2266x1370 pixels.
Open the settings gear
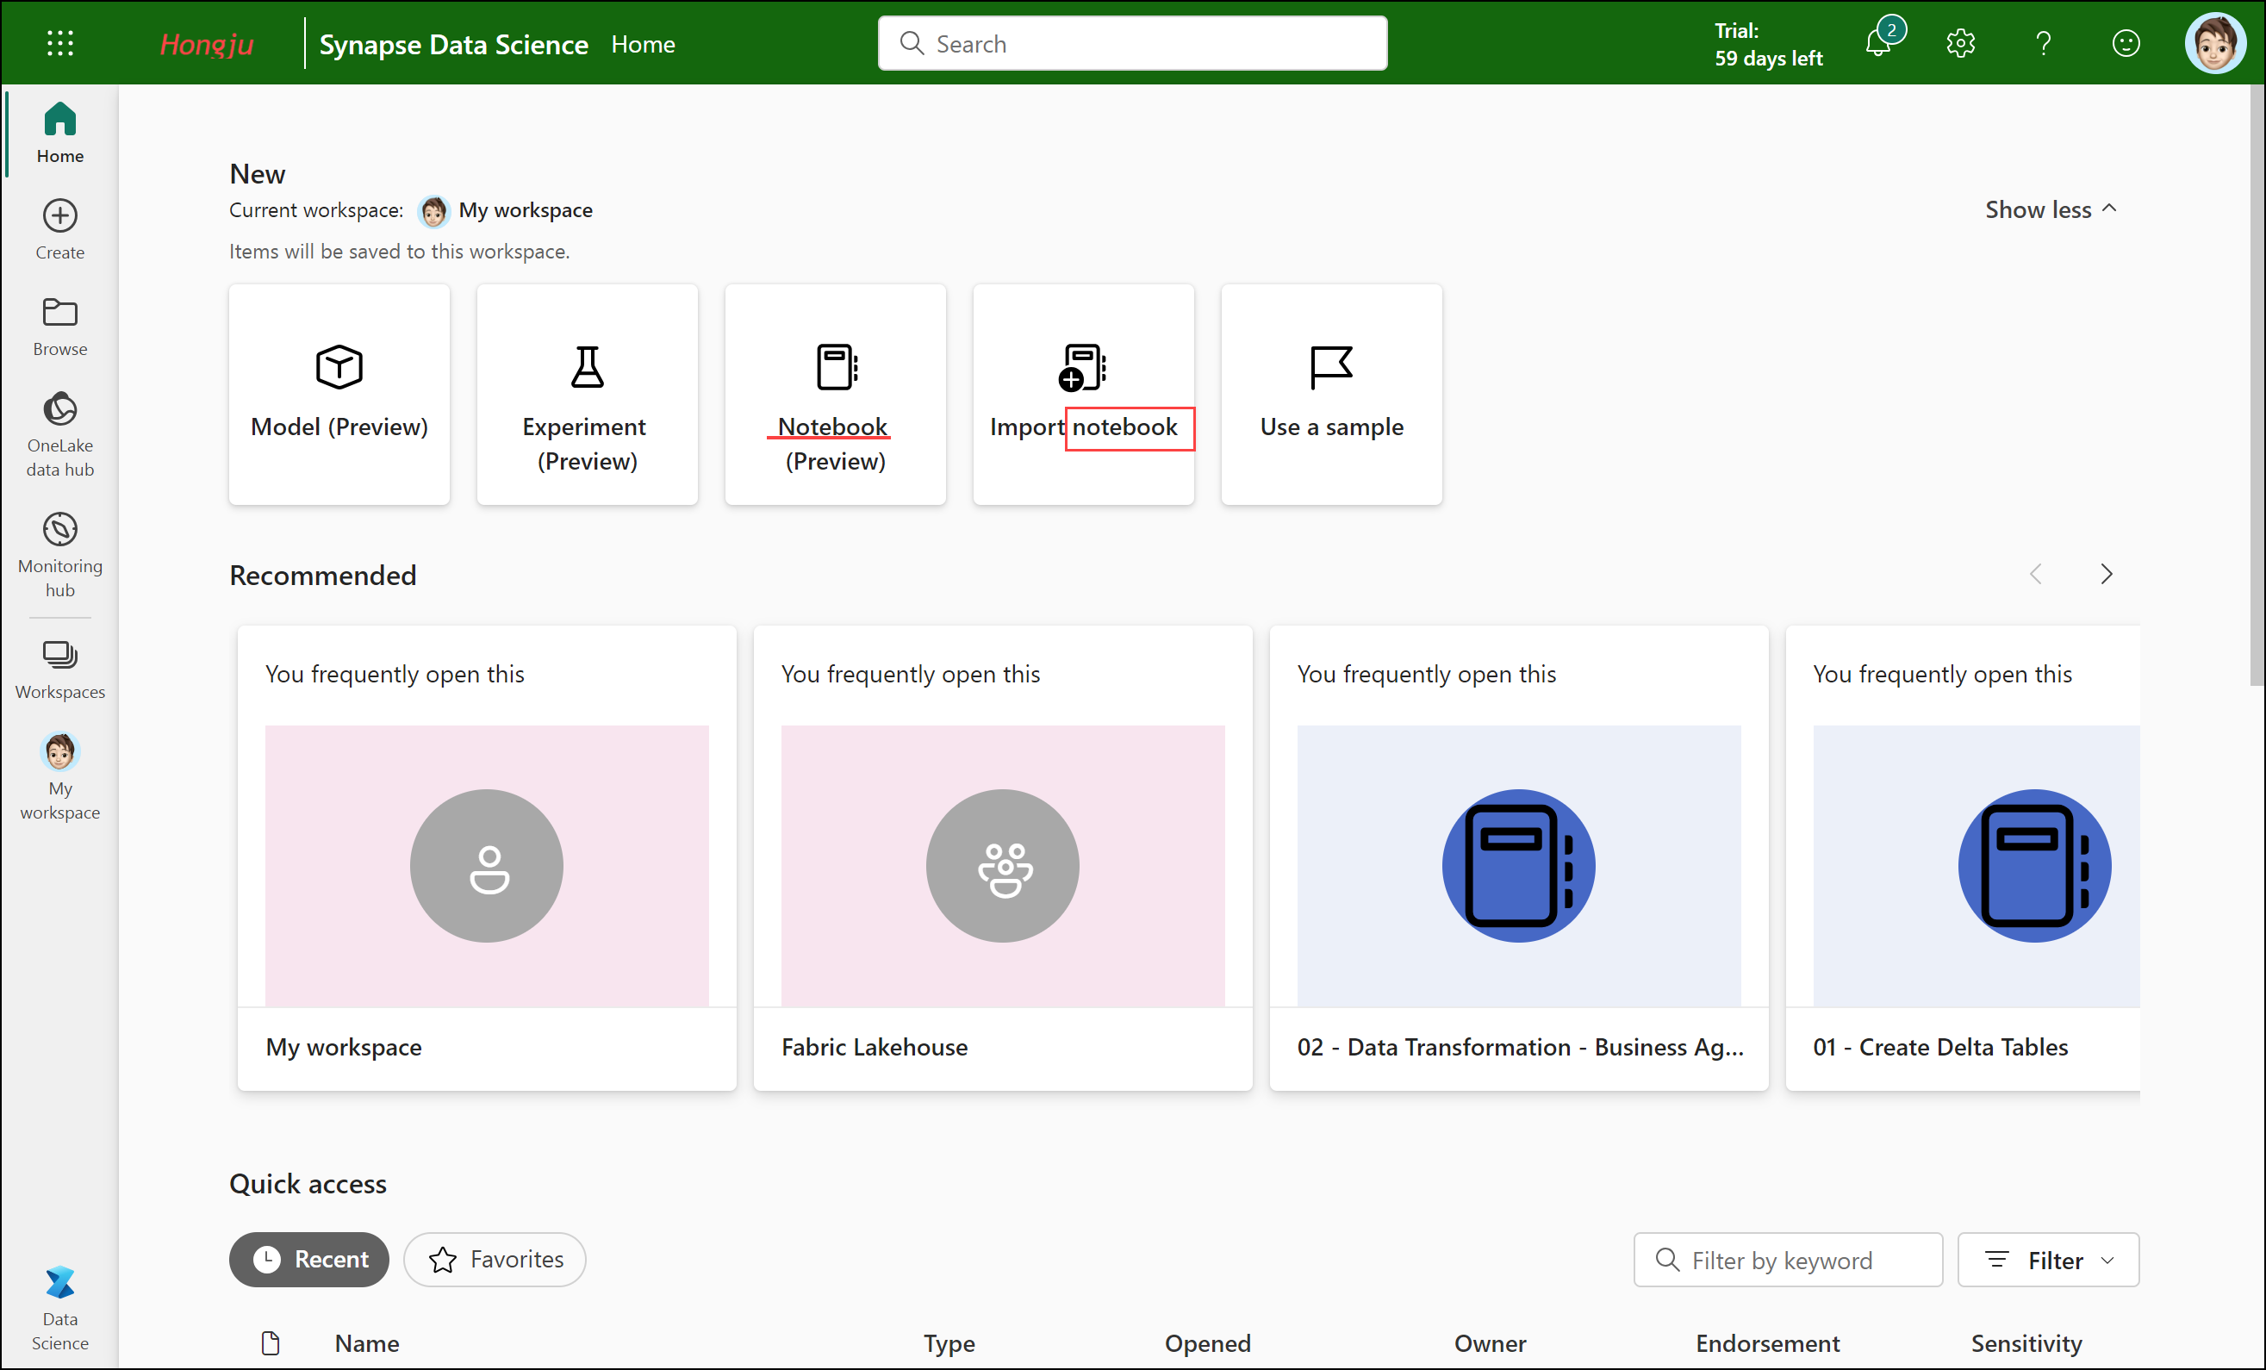1961,43
